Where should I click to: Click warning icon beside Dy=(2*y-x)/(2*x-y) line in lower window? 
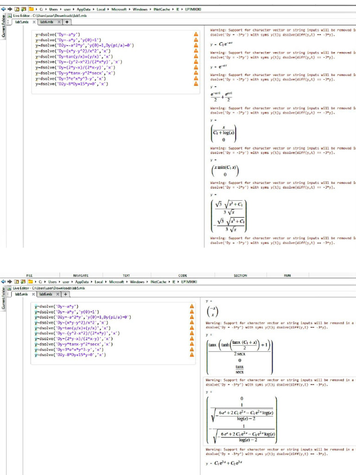pos(191,338)
